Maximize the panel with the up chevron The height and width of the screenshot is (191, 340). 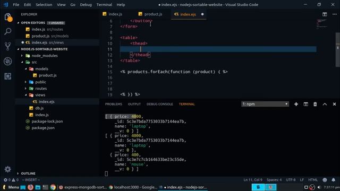(x=325, y=104)
